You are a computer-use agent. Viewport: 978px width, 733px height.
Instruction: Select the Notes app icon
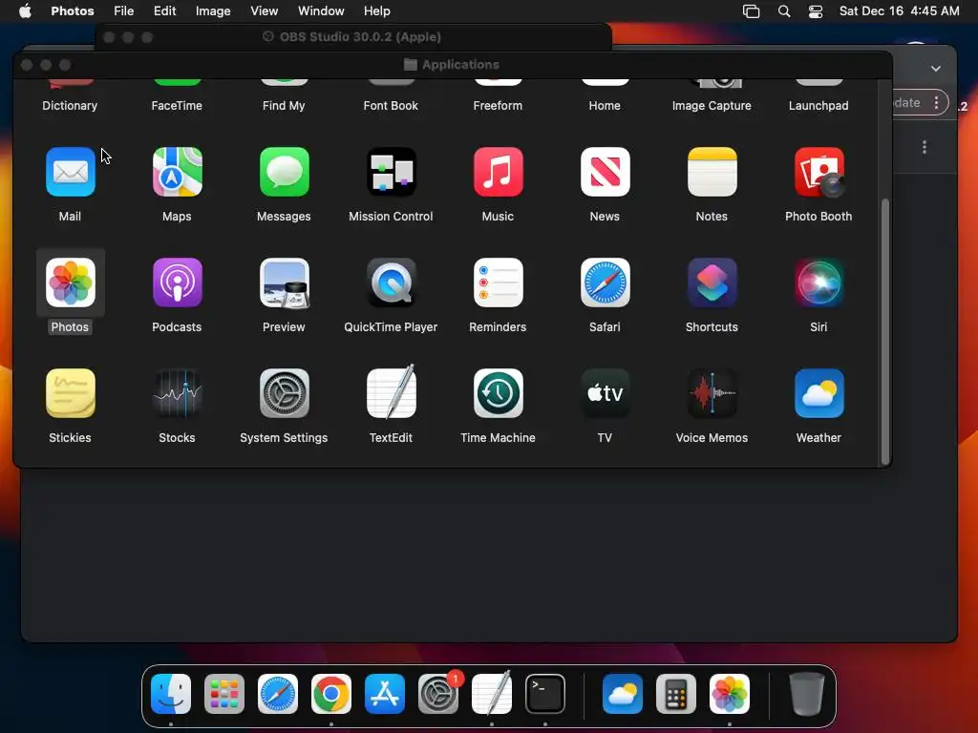click(712, 172)
